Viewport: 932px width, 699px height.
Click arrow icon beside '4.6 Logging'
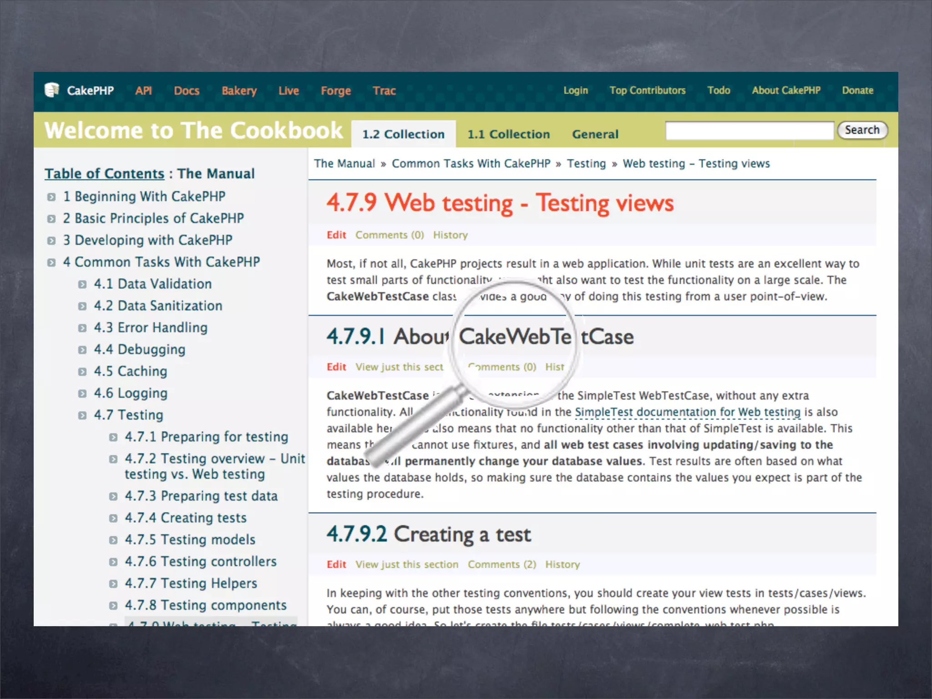(82, 394)
